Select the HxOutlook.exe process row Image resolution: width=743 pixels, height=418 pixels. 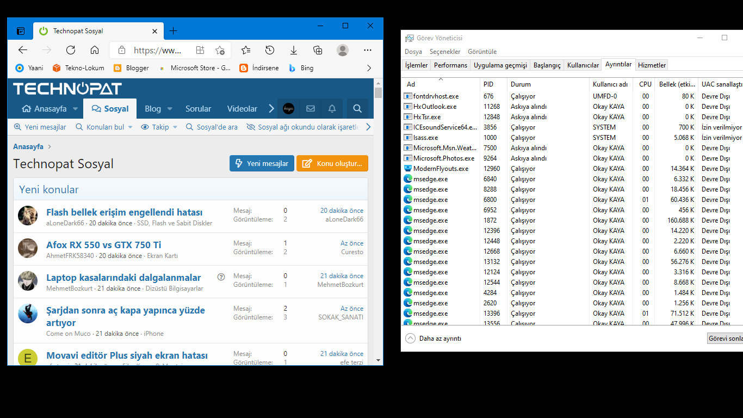pyautogui.click(x=573, y=107)
